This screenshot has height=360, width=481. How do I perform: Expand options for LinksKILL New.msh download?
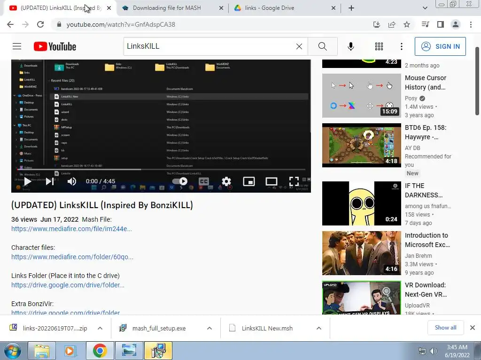319,328
